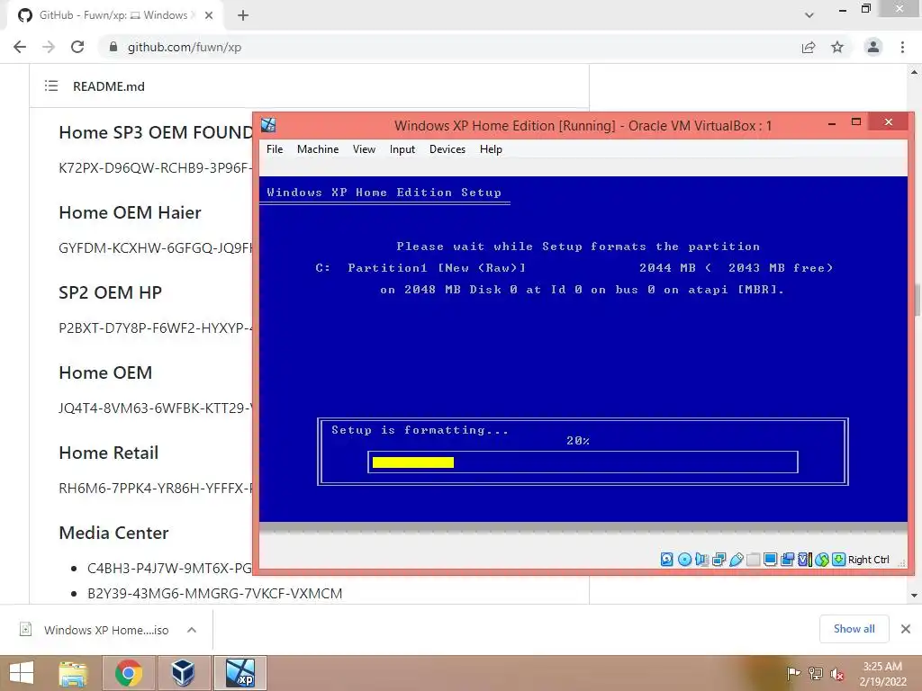922x691 pixels.
Task: Click the README.md heading label
Action: click(x=109, y=86)
